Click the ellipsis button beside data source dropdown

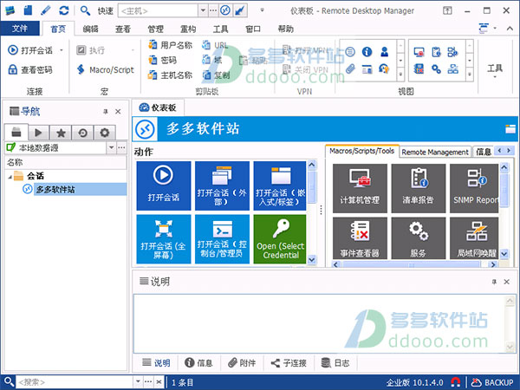coord(121,147)
